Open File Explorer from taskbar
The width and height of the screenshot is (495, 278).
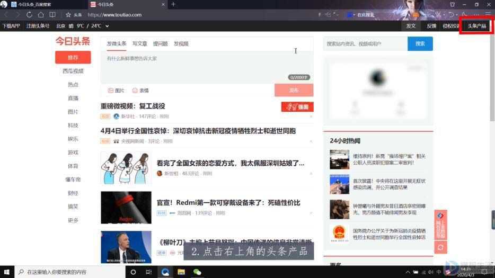click(181, 272)
